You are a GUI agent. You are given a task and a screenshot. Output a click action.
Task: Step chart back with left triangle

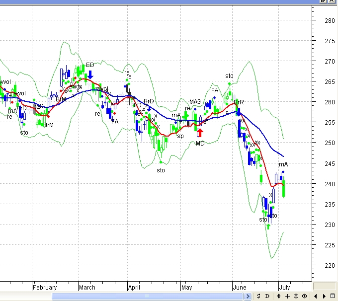(x=315, y=297)
